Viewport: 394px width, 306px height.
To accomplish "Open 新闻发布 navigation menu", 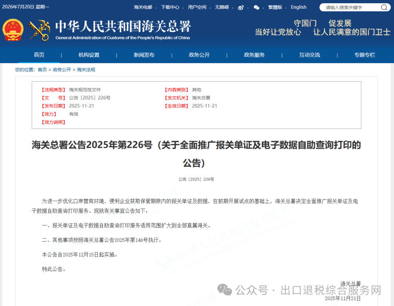I will click(x=144, y=55).
